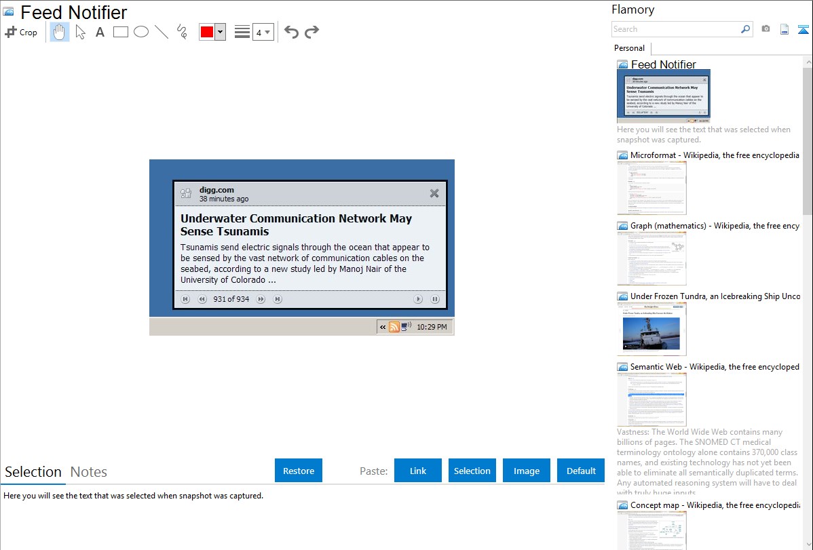This screenshot has width=813, height=550.
Task: Click the search magnifier icon
Action: [746, 29]
